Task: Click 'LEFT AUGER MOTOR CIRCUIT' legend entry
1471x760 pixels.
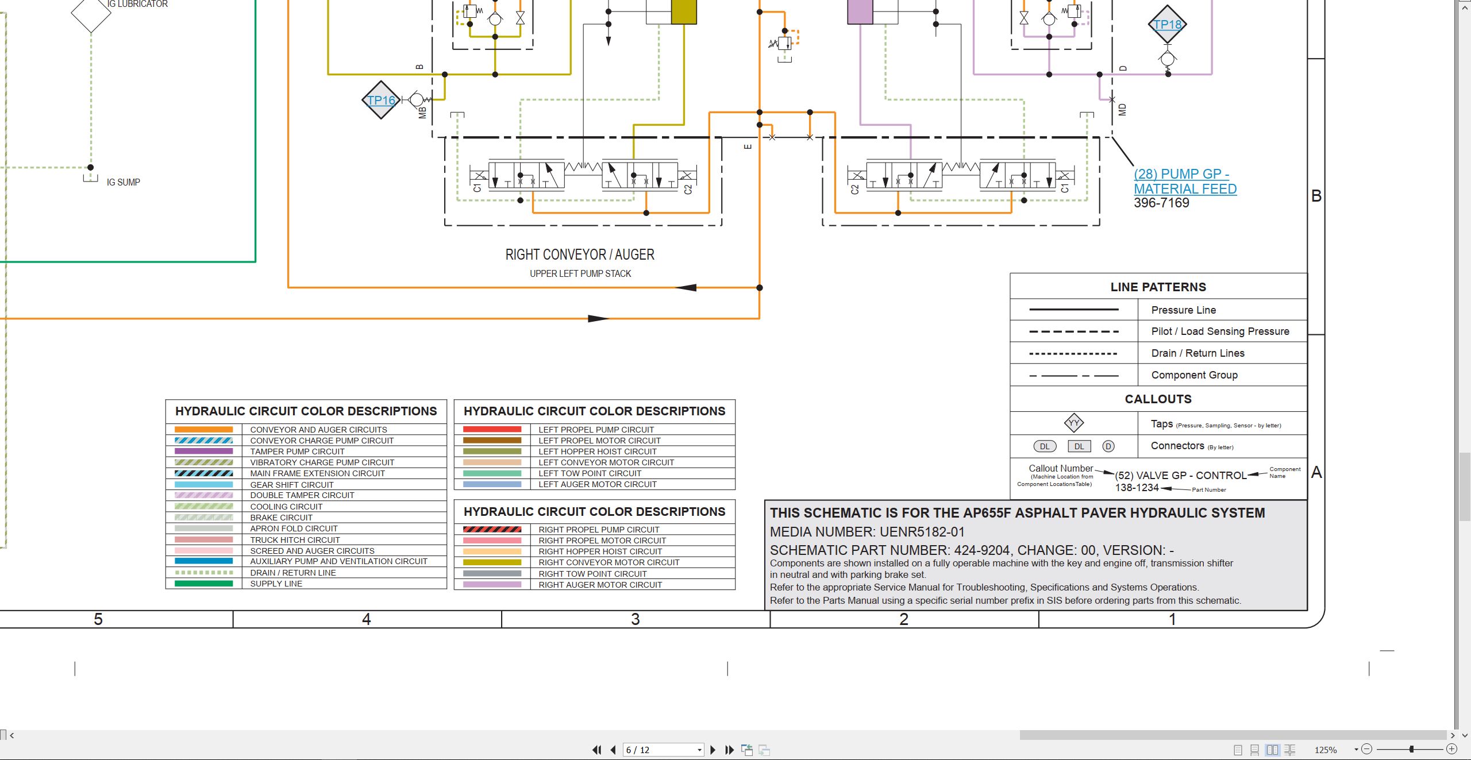Action: pyautogui.click(x=597, y=484)
